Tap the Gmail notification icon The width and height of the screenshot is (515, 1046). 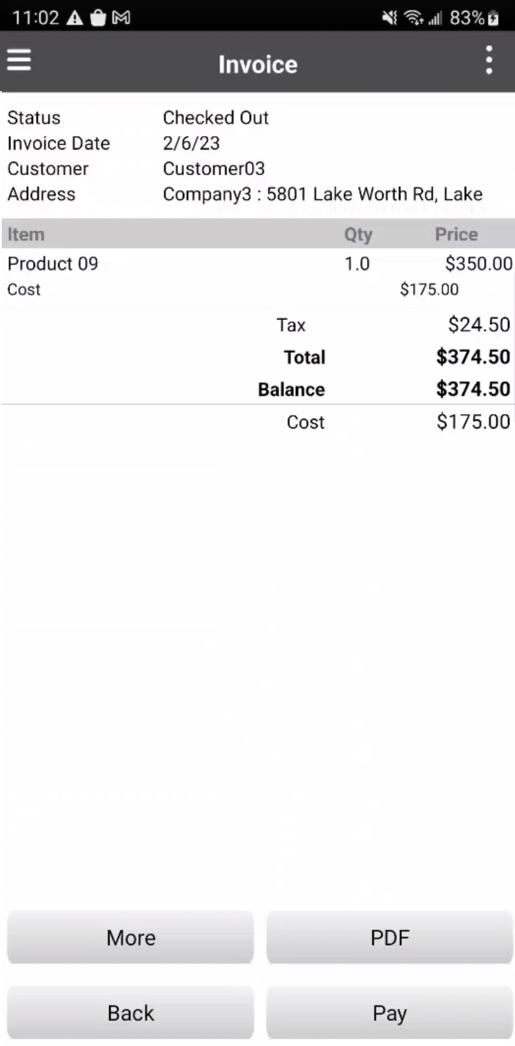point(121,18)
